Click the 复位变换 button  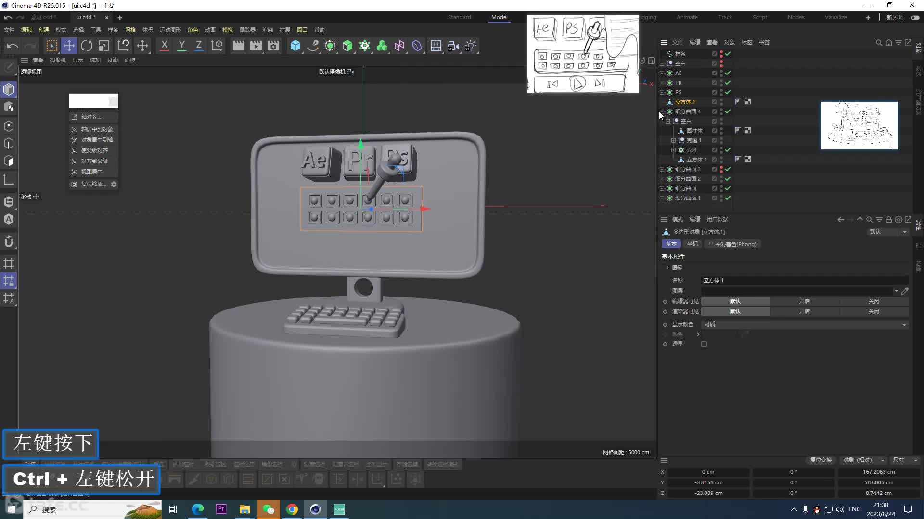pyautogui.click(x=821, y=460)
